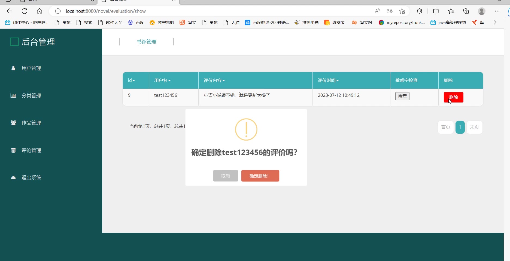Confirm with the 确定删除! button
Image resolution: width=510 pixels, height=261 pixels.
[260, 176]
